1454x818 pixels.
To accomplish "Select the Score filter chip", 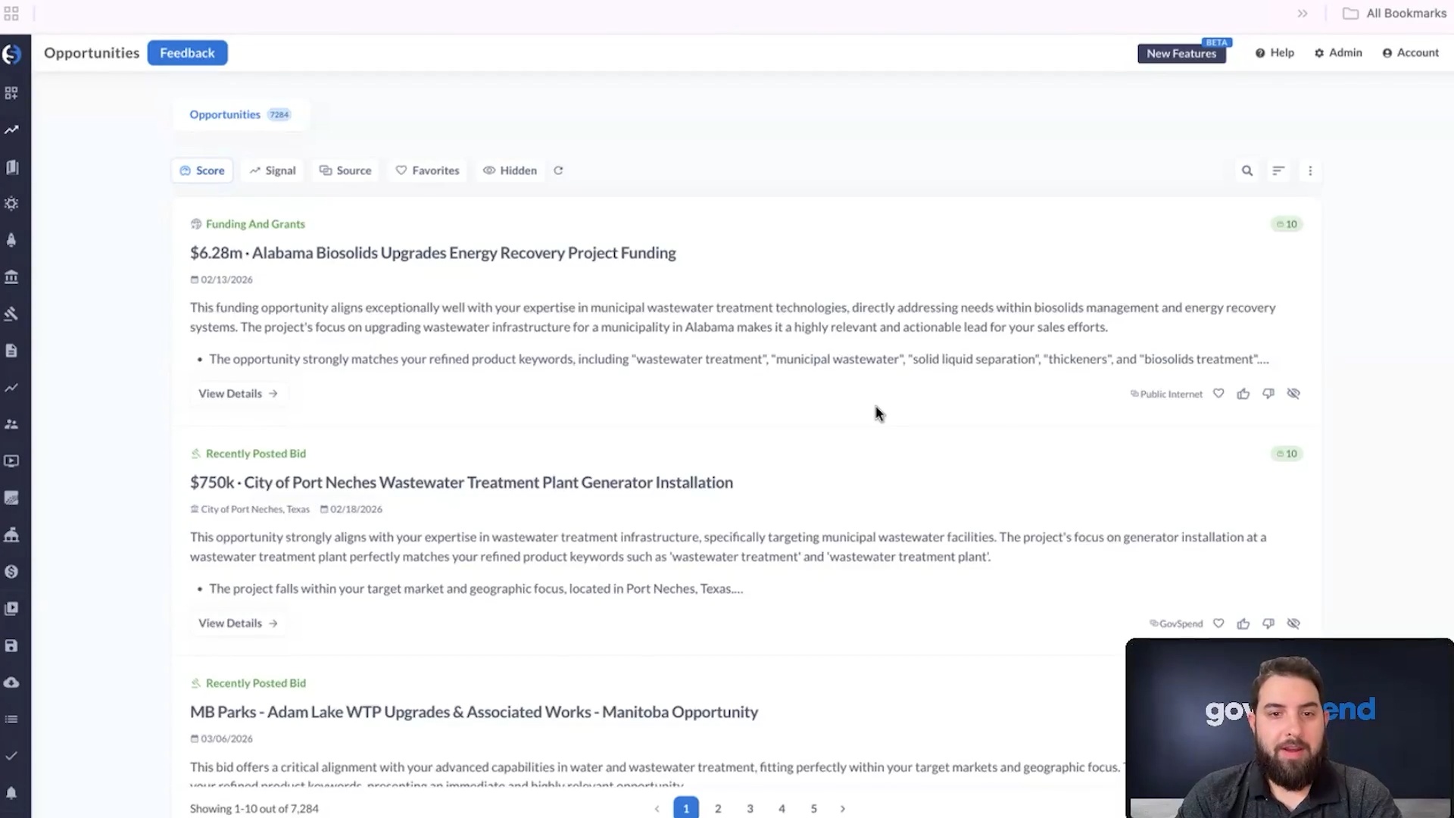I will click(201, 170).
